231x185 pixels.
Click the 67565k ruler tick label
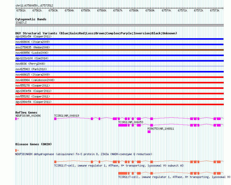tap(86, 10)
